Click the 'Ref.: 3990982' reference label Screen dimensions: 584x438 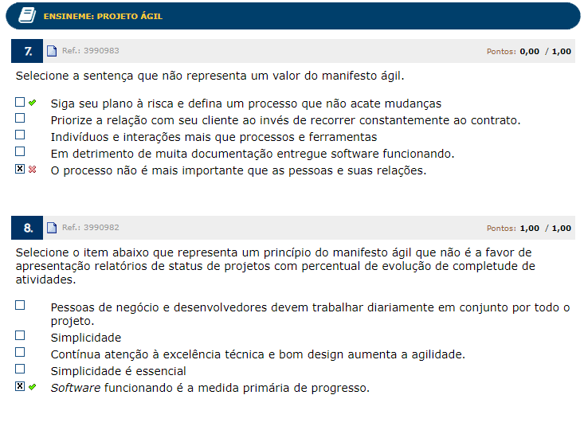click(x=91, y=228)
